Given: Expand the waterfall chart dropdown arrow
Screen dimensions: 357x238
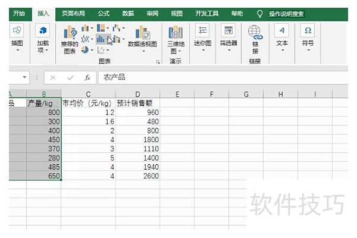Looking at the screenshot, I should point(124,28).
